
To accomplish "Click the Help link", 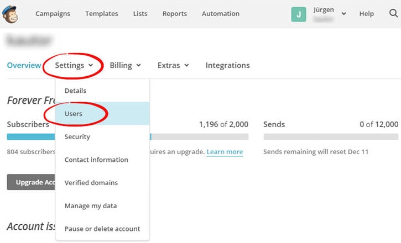I will pos(367,14).
